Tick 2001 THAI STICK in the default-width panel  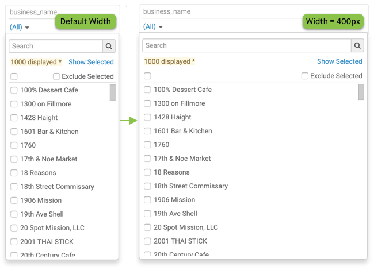pos(14,242)
